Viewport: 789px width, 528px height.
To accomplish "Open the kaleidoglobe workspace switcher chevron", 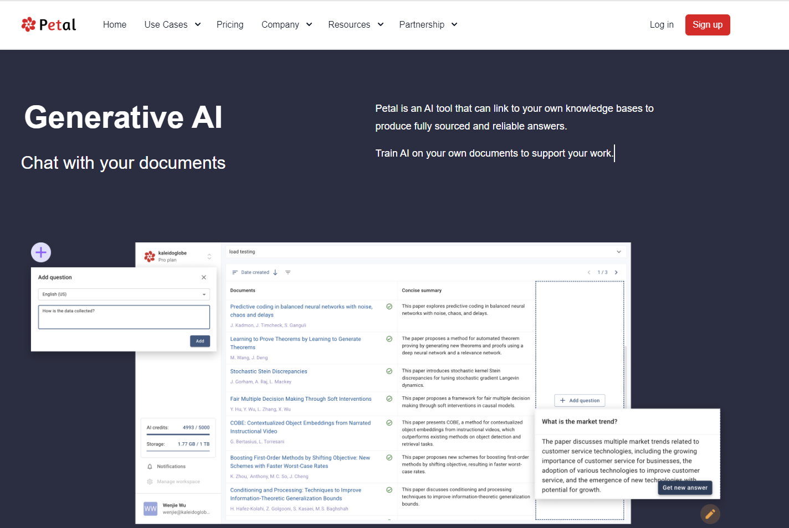I will click(209, 256).
